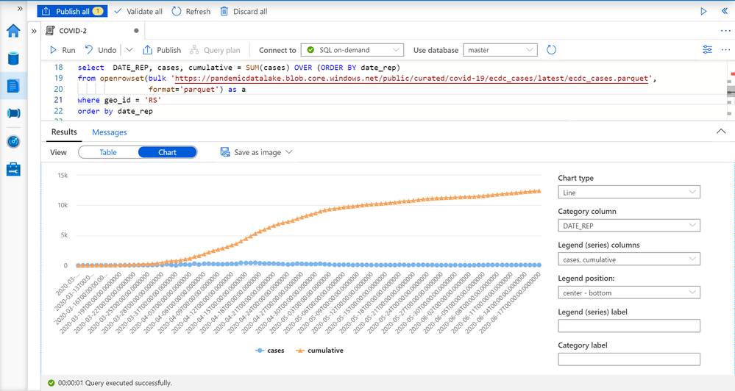
Task: Expand the resource pane beside COVID-2 tab
Action: 34,31
